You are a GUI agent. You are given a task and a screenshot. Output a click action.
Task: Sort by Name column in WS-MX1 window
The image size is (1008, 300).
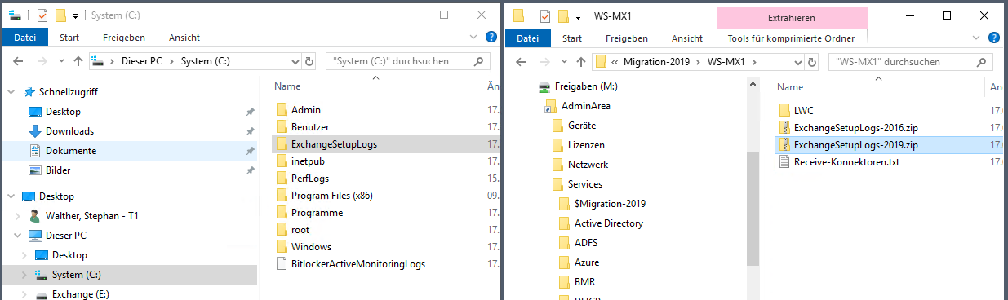(x=791, y=86)
